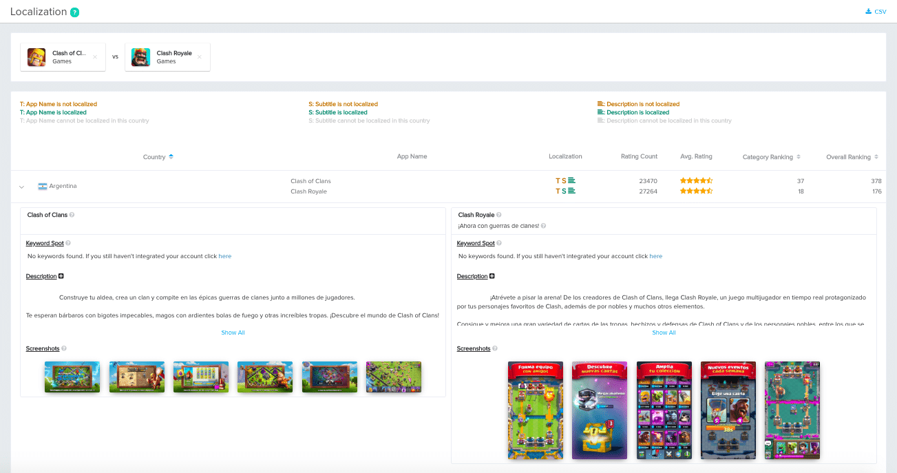897x473 pixels.
Task: Open last Clash Royale arena screenshot
Action: click(x=792, y=410)
